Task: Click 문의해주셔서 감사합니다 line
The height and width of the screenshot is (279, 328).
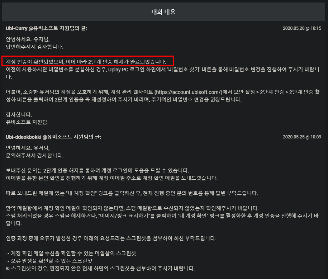Action: tap(34, 156)
